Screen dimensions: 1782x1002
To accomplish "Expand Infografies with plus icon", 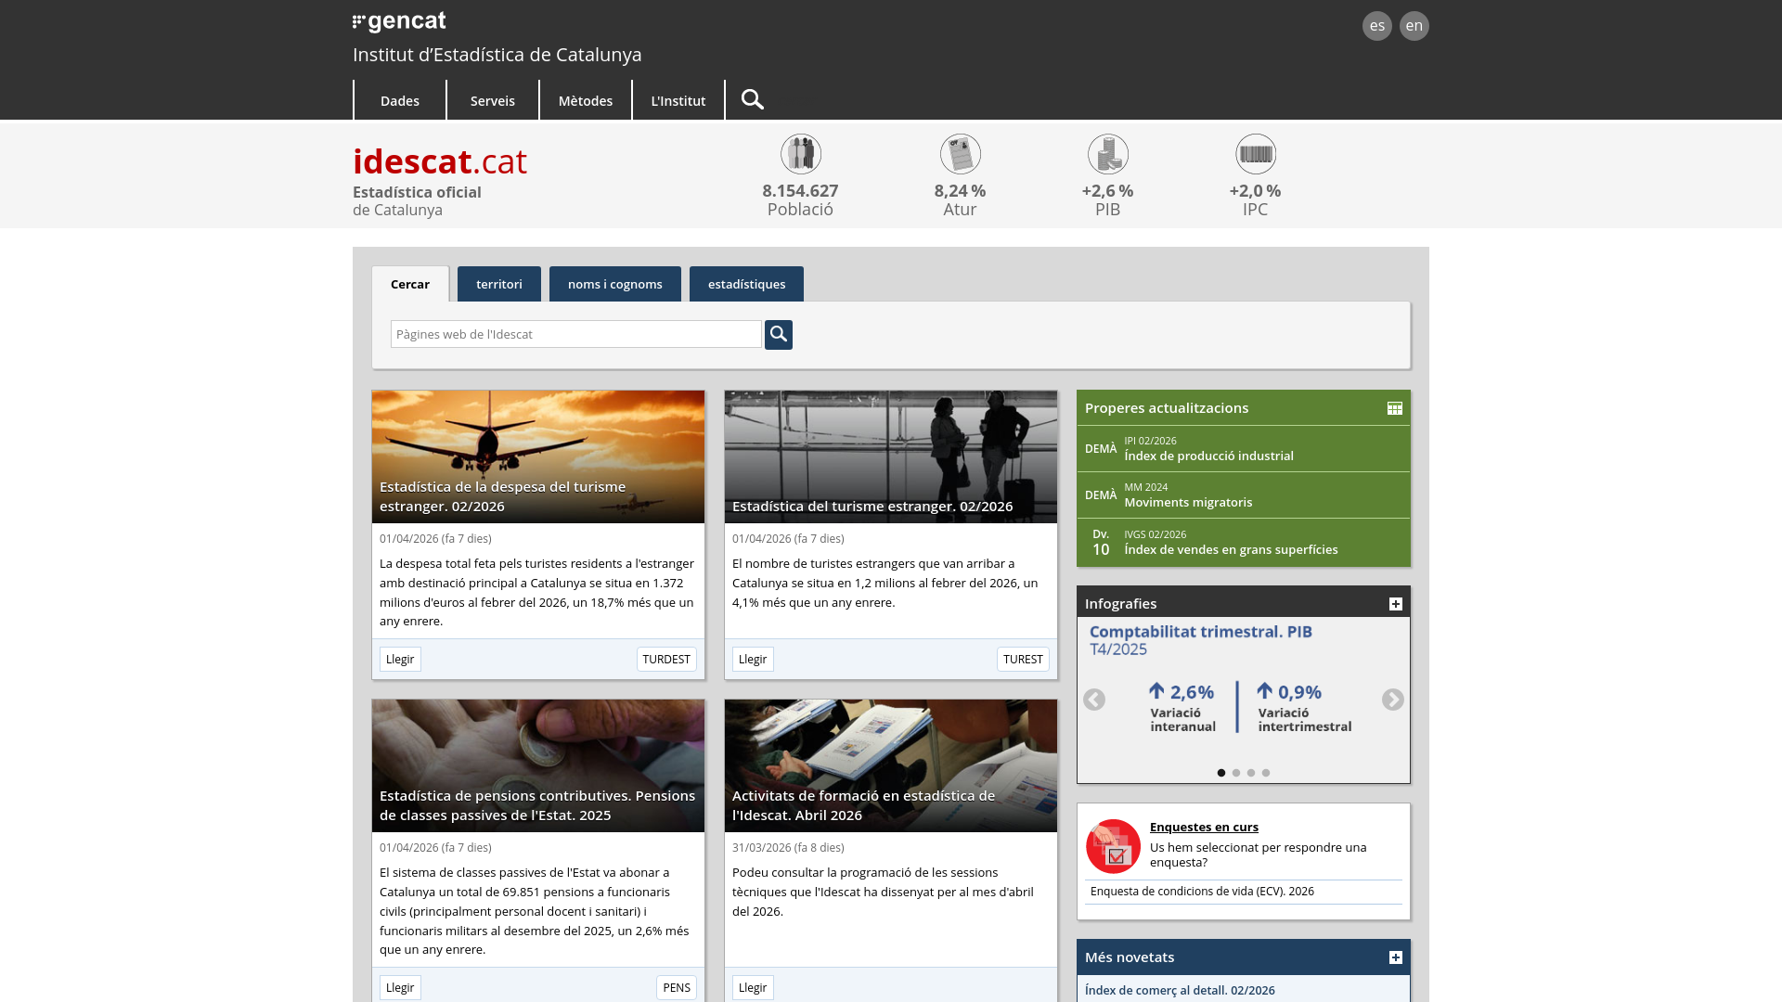I will [x=1395, y=604].
